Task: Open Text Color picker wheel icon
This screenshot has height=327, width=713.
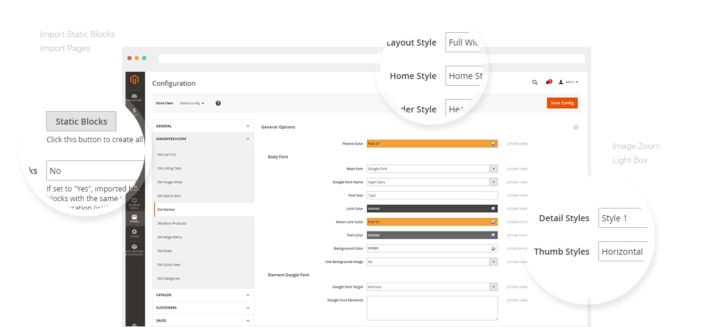Action: [x=493, y=235]
